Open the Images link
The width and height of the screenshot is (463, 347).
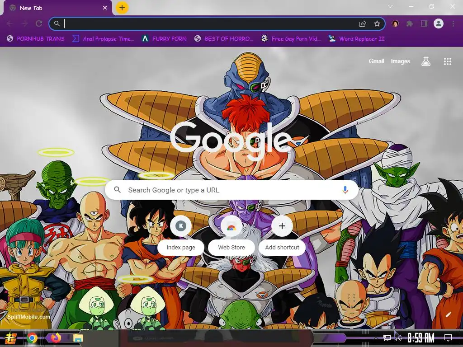point(401,61)
